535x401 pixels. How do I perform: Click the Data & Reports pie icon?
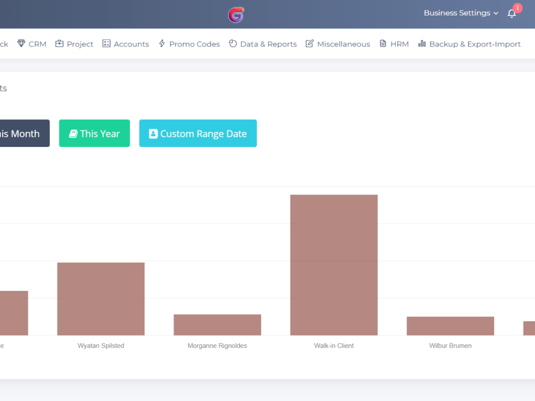click(x=233, y=43)
